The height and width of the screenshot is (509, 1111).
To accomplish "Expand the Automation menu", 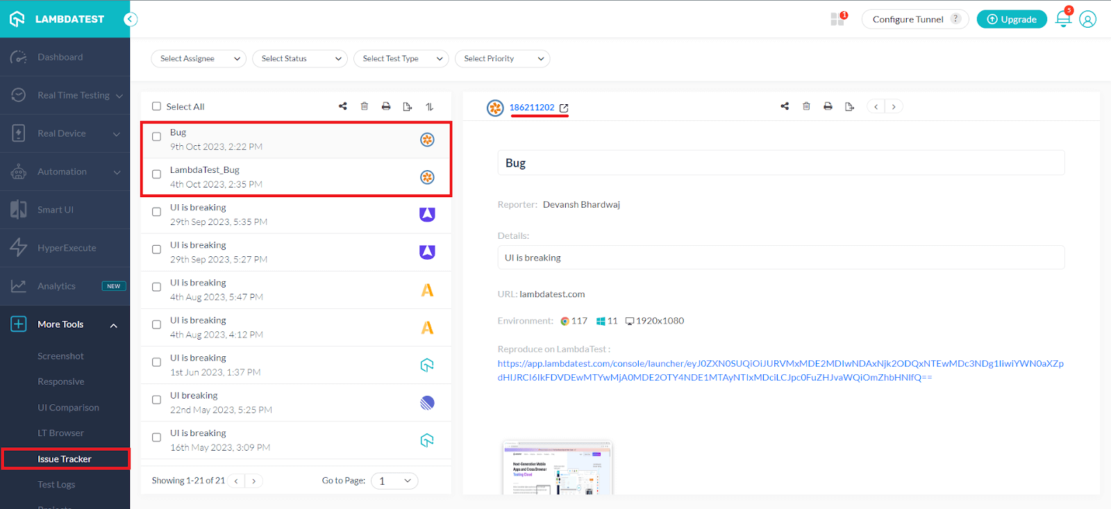I will [x=65, y=172].
